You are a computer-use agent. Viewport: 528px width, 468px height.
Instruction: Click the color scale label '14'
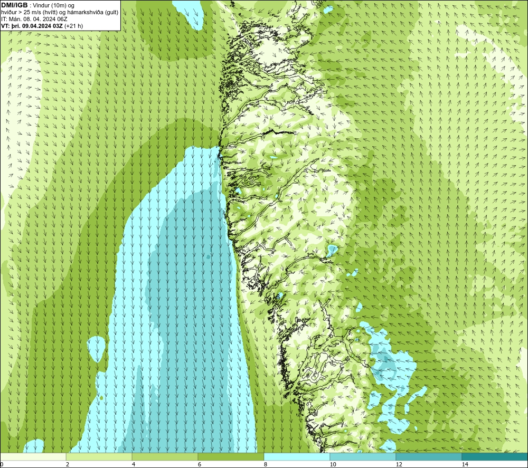465,464
